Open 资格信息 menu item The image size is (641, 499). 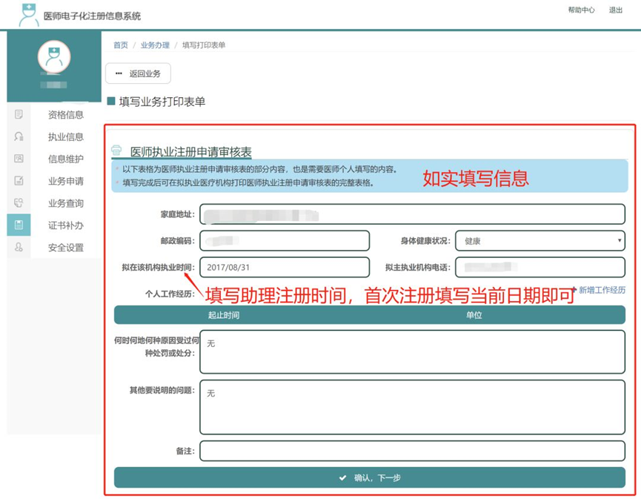[x=65, y=115]
